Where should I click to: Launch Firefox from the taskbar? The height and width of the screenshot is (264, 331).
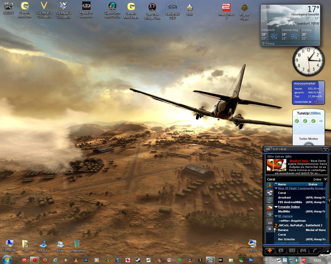tap(45, 260)
